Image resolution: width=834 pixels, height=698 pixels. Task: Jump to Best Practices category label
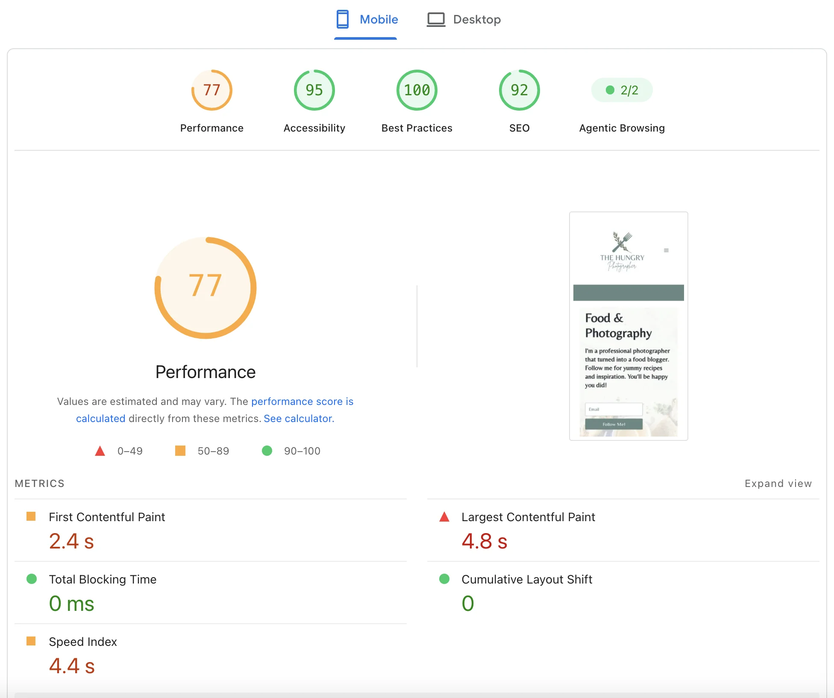(417, 128)
